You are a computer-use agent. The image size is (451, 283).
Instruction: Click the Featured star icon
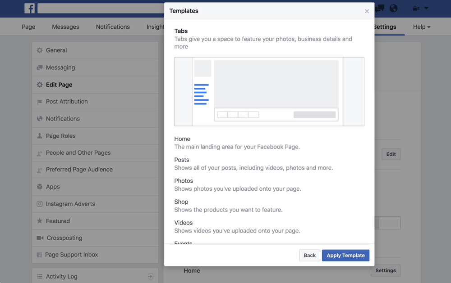40,221
